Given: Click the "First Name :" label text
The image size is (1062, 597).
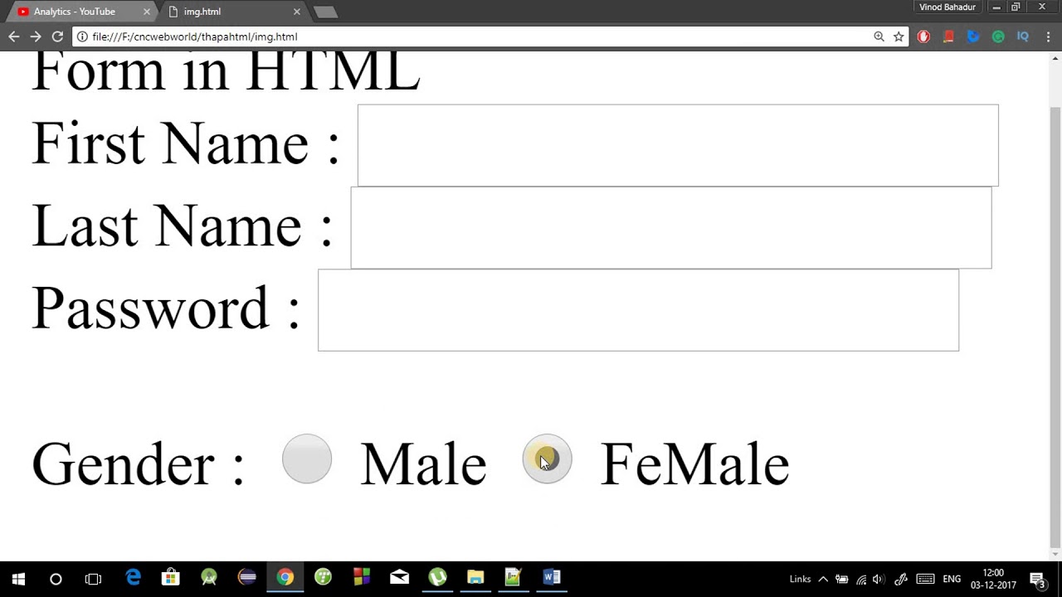Looking at the screenshot, I should (x=186, y=143).
